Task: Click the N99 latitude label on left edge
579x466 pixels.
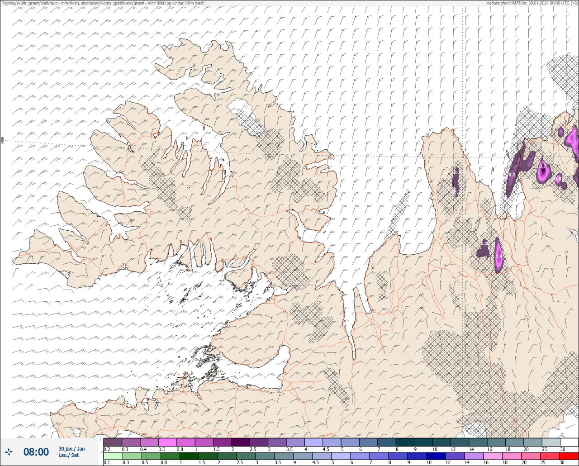Action: click(x=2, y=141)
